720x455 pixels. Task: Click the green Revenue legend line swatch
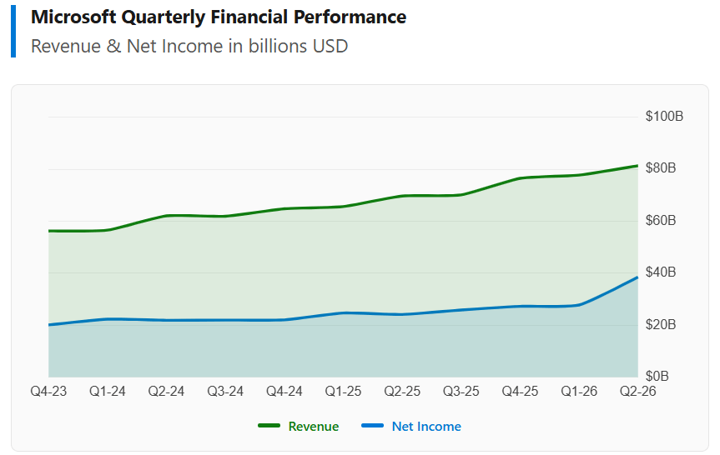(269, 426)
